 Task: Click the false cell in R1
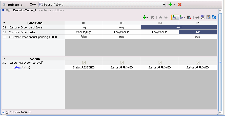[x=84, y=37]
